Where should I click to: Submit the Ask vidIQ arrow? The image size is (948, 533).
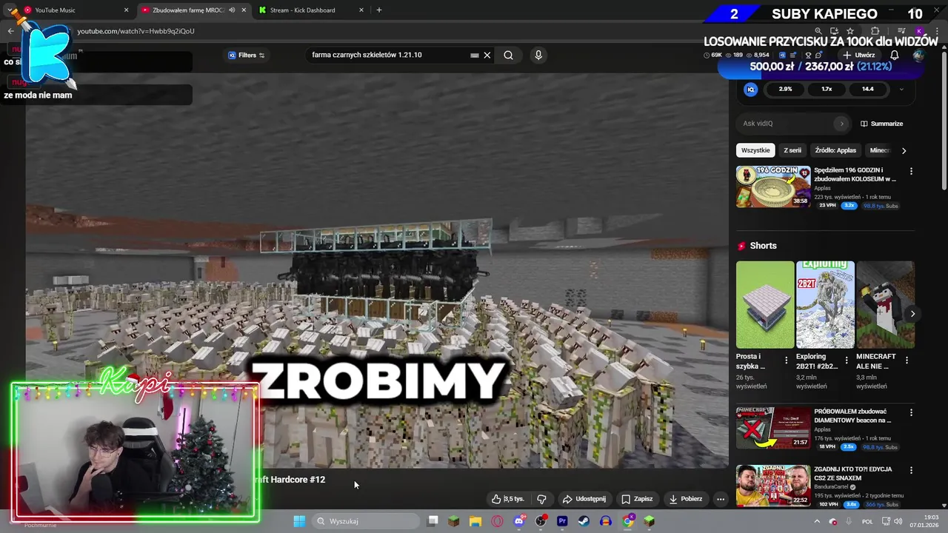pyautogui.click(x=841, y=124)
